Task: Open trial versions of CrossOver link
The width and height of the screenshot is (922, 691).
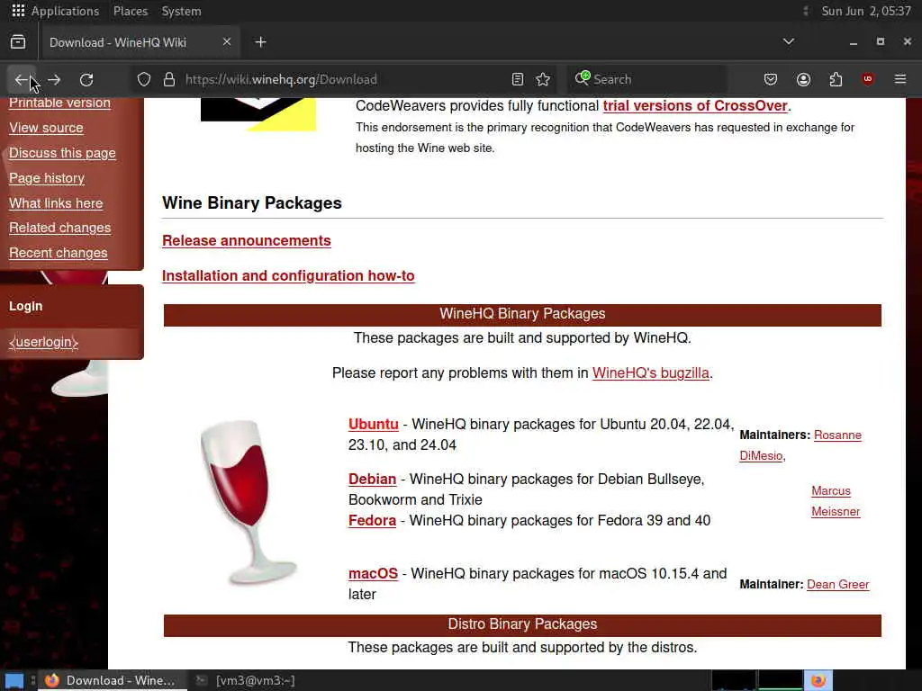Action: (695, 106)
